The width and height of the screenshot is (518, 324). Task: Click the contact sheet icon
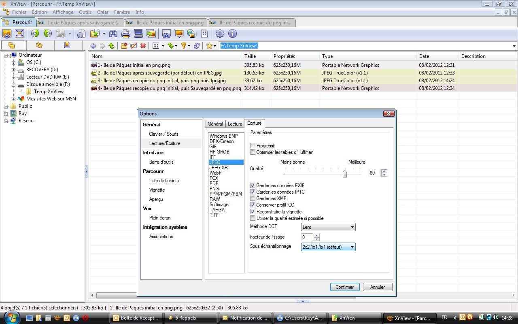click(x=204, y=34)
